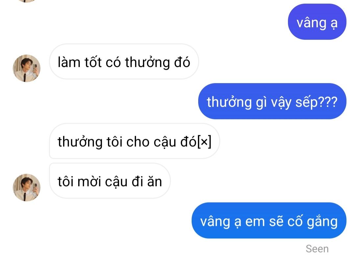355x262 pixels.
Task: Click the word "ăn" in the received message
Action: 154,182
